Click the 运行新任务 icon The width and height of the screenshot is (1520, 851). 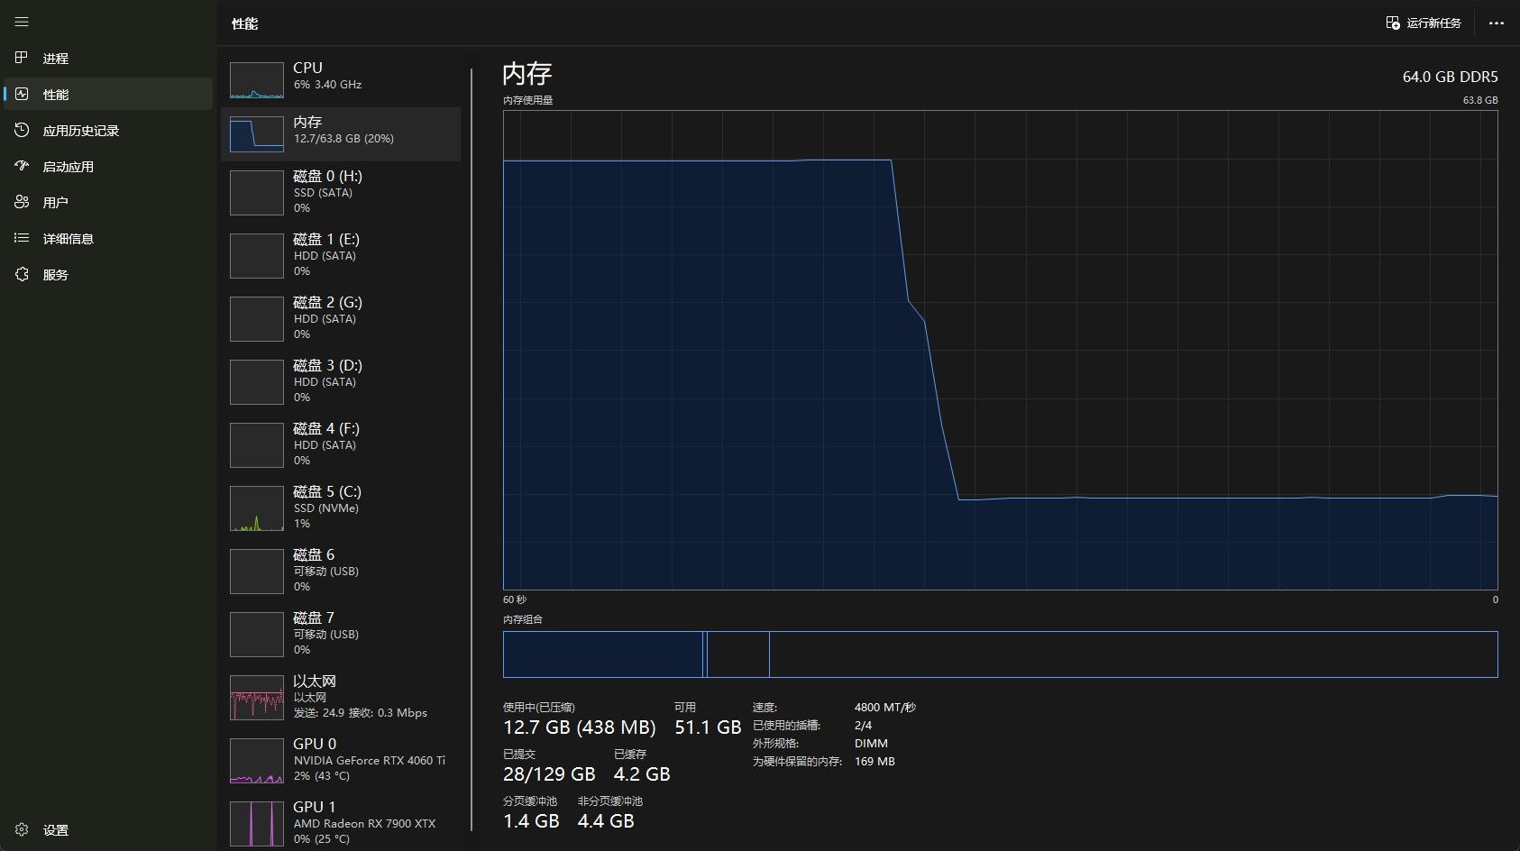tap(1393, 23)
